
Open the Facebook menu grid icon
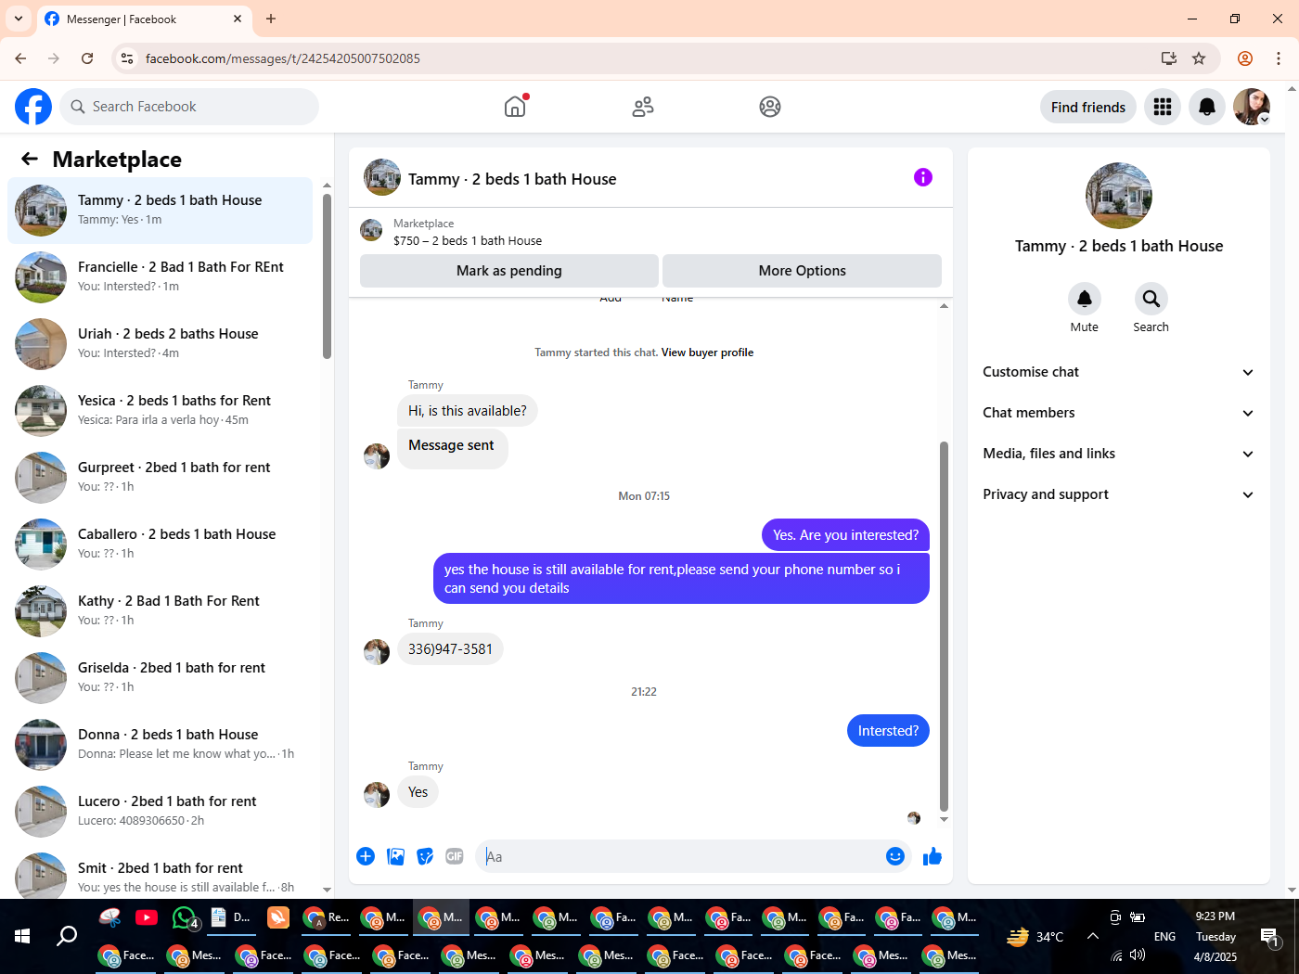click(x=1163, y=107)
